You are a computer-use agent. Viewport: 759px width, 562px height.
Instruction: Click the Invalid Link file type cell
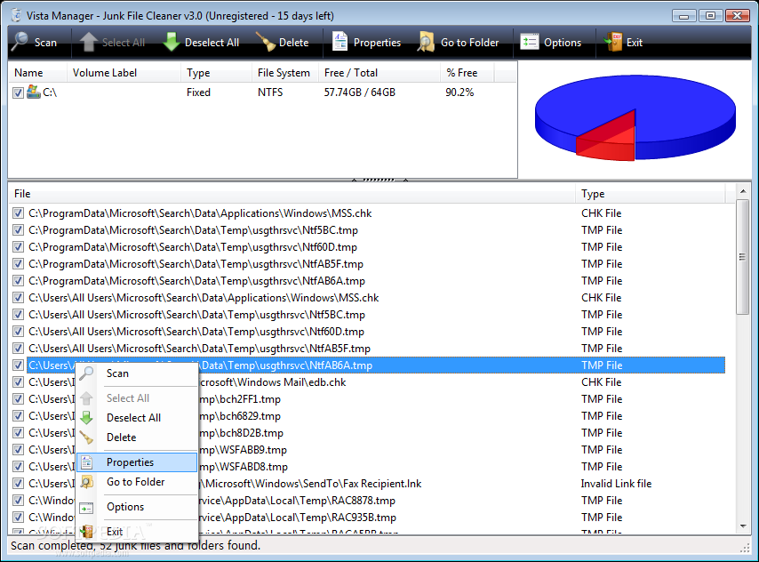(x=616, y=484)
